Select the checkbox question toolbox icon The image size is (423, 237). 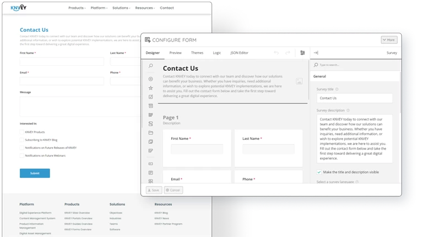(150, 97)
